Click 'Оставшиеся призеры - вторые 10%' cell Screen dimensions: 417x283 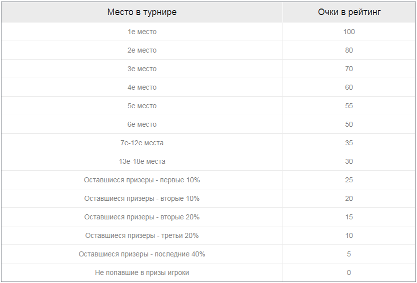pos(142,198)
